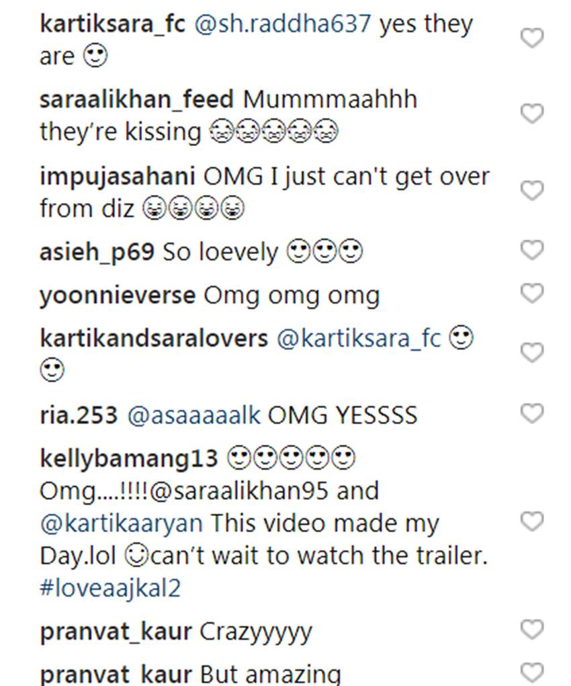571x686 pixels.
Task: Open the @asaaaaalk mention
Action: pyautogui.click(x=193, y=415)
